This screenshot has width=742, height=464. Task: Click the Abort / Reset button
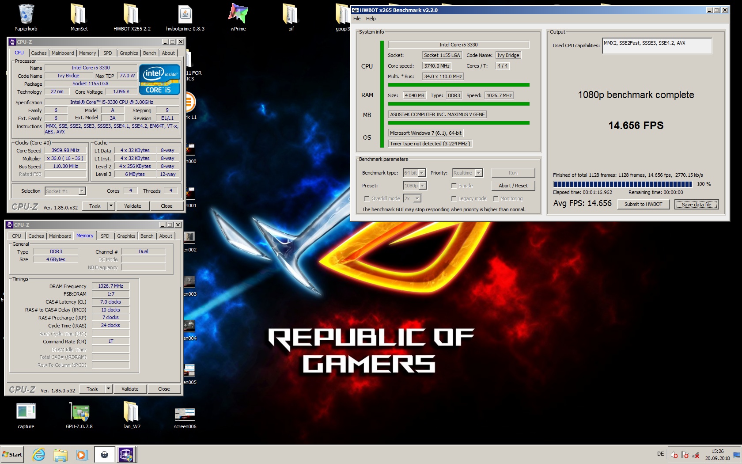point(513,186)
